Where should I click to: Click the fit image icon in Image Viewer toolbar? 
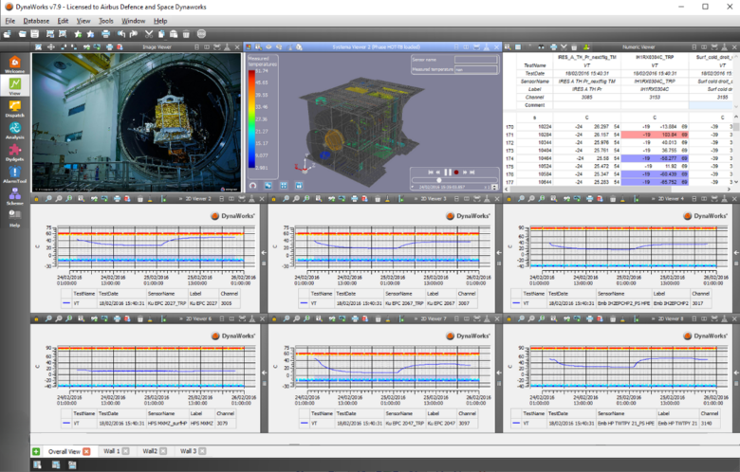point(38,47)
